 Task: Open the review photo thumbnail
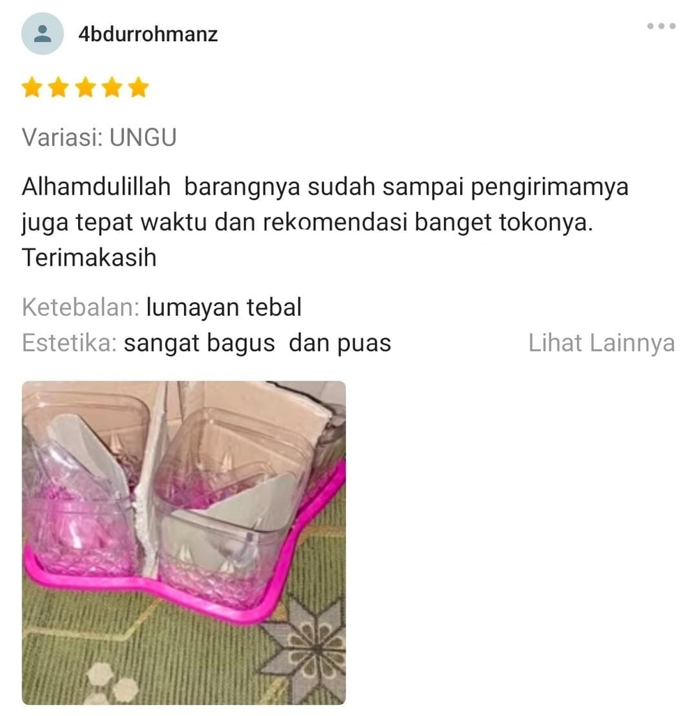tap(184, 543)
